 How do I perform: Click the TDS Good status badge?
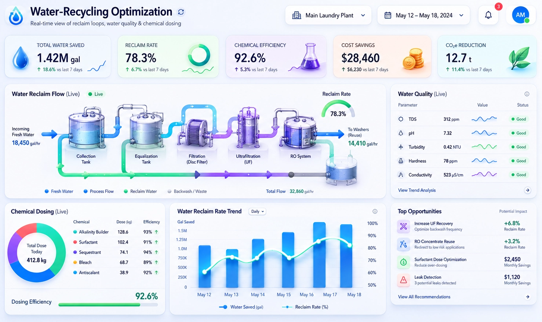pyautogui.click(x=519, y=119)
